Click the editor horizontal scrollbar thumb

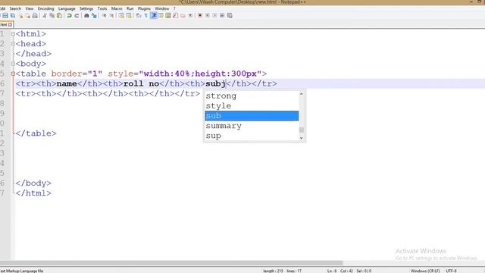click(x=172, y=263)
